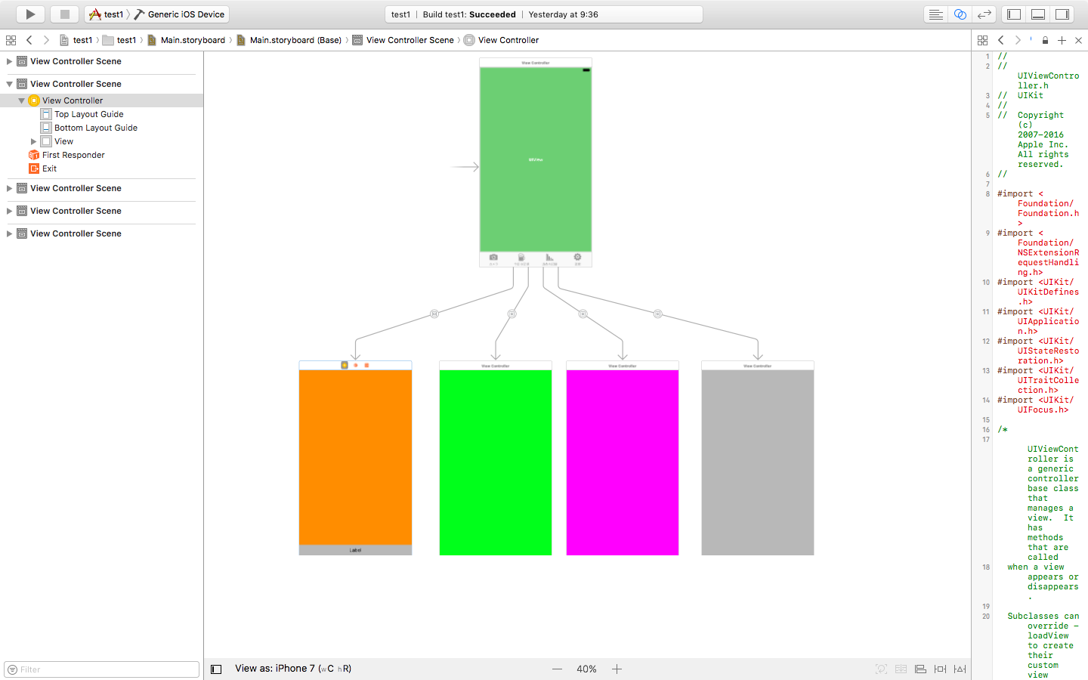Image resolution: width=1088 pixels, height=680 pixels.
Task: Select the magenta view controller scene
Action: pos(622,461)
